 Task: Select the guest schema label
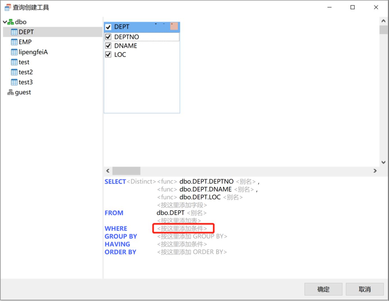(23, 92)
